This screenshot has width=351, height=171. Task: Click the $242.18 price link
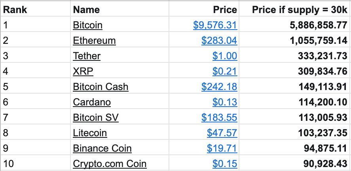pyautogui.click(x=219, y=87)
